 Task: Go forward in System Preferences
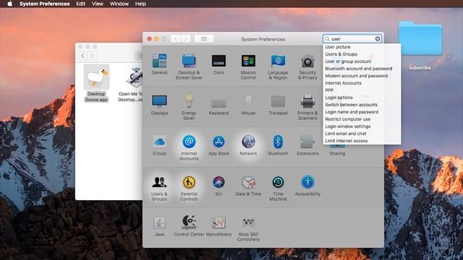click(x=186, y=39)
